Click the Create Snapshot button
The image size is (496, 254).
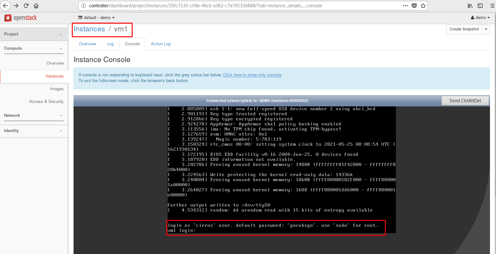pyautogui.click(x=464, y=29)
